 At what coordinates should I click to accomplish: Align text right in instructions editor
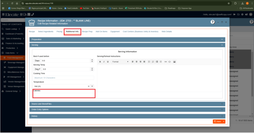click(140, 62)
